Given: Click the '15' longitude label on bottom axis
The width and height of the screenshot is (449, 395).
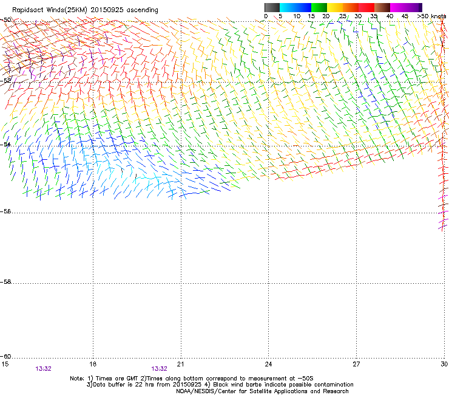Looking at the screenshot, I should tap(5, 364).
